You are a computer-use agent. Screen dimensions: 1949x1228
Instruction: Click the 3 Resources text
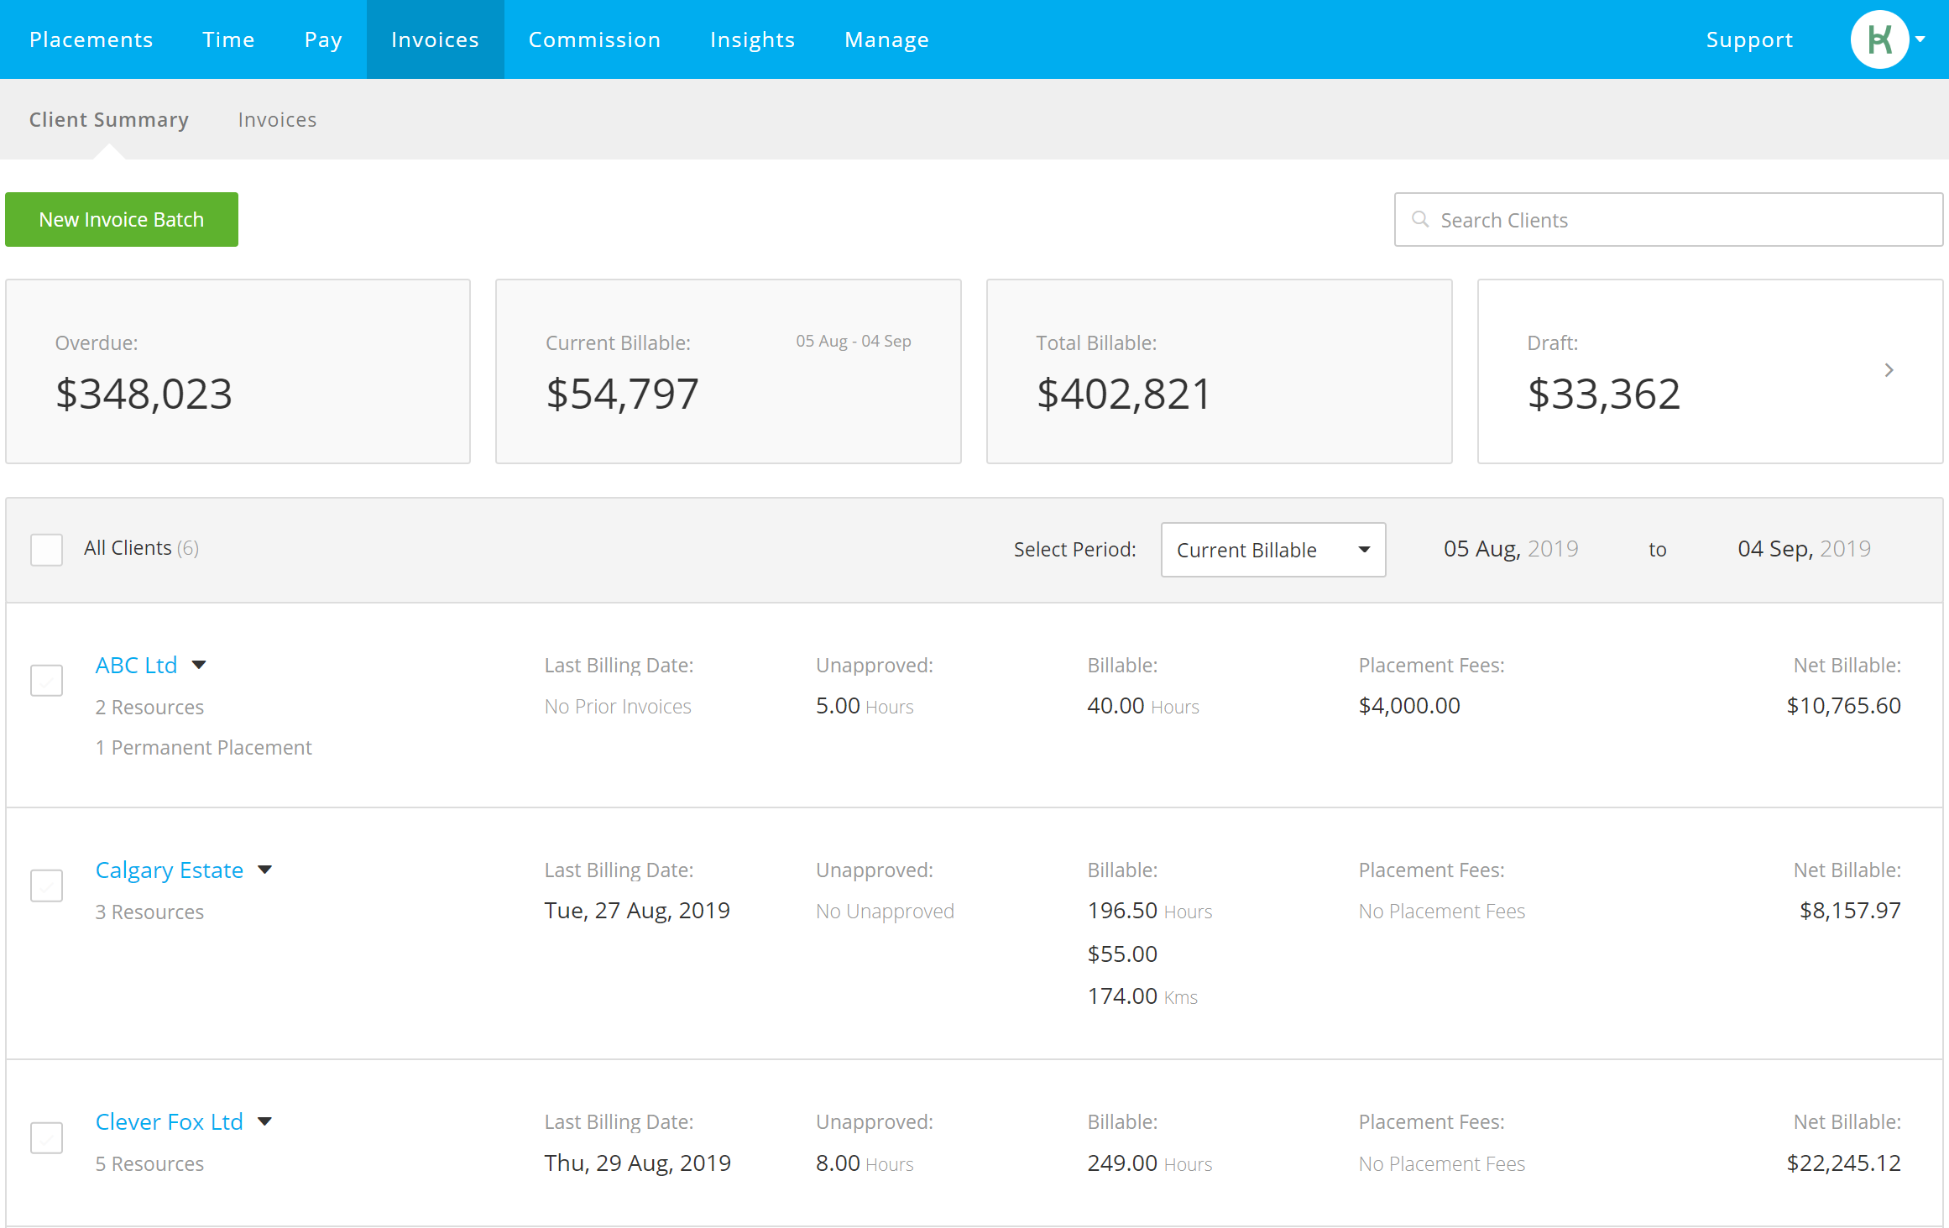[x=149, y=912]
